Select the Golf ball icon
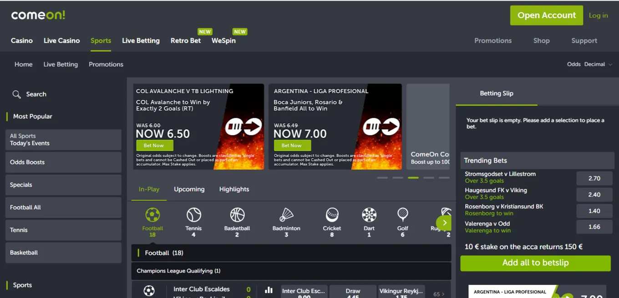The height and width of the screenshot is (298, 619). (x=402, y=215)
